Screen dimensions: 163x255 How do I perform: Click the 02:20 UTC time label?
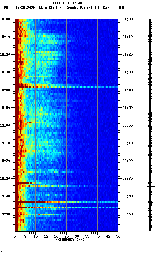click(x=128, y=161)
